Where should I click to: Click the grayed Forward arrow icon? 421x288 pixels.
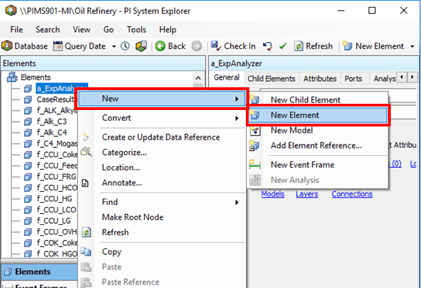click(196, 46)
